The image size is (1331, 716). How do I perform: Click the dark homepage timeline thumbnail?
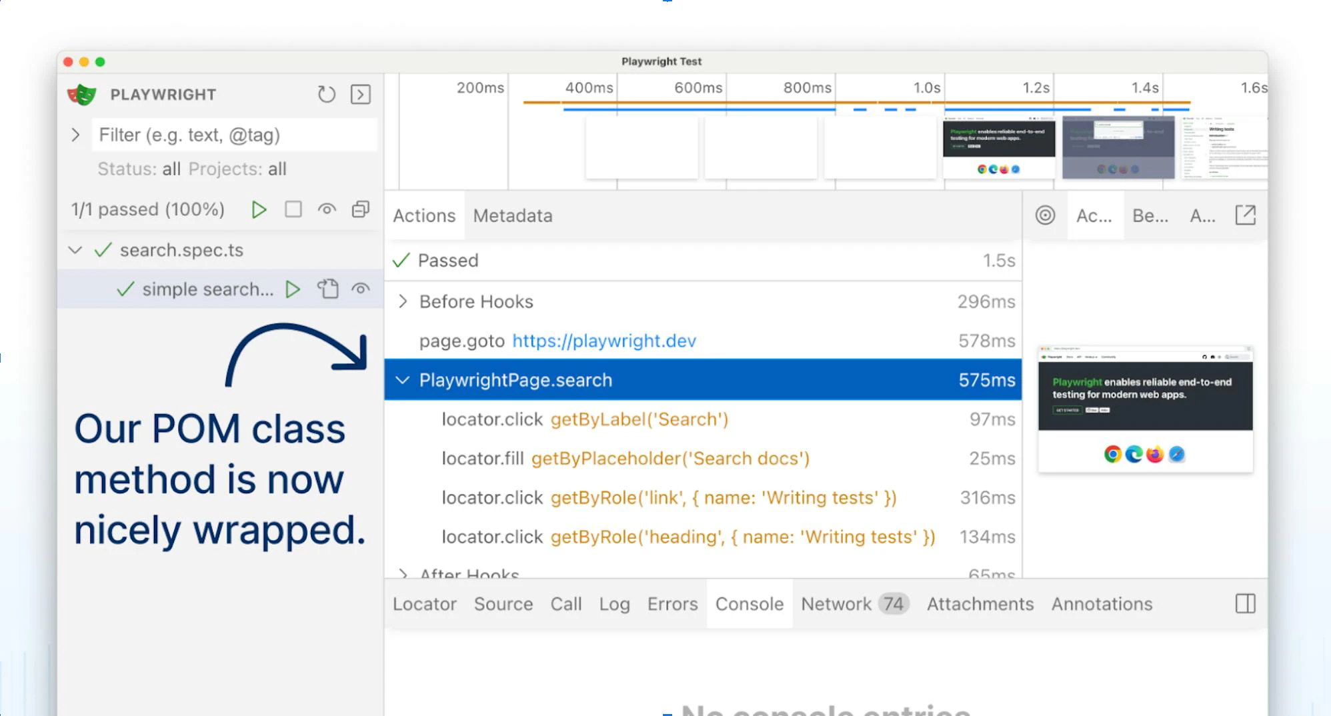coord(999,147)
